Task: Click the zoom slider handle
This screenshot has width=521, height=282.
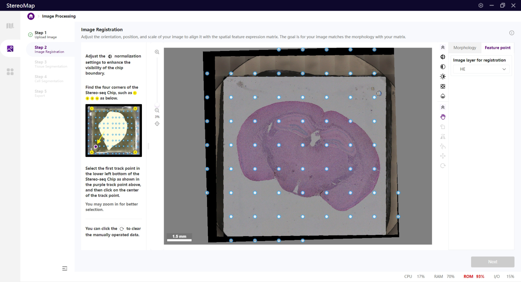Action: [x=157, y=105]
